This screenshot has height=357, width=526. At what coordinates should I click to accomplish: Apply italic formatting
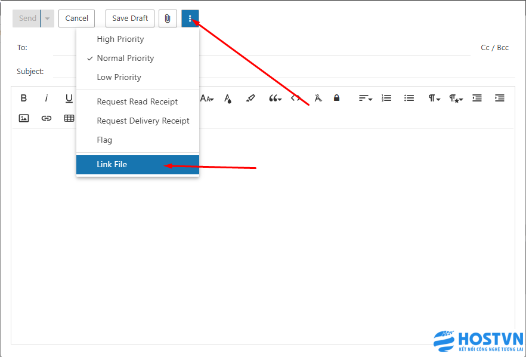pyautogui.click(x=47, y=99)
